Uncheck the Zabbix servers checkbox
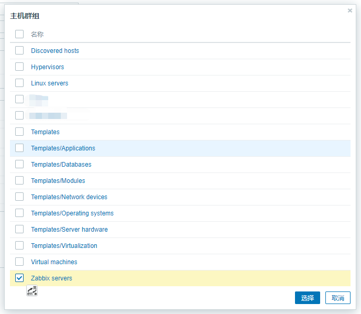Viewport: 361px width, 314px height. click(19, 278)
